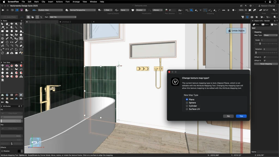Select the Sphere map type radio button
Image resolution: width=279 pixels, height=157 pixels.
point(187,103)
